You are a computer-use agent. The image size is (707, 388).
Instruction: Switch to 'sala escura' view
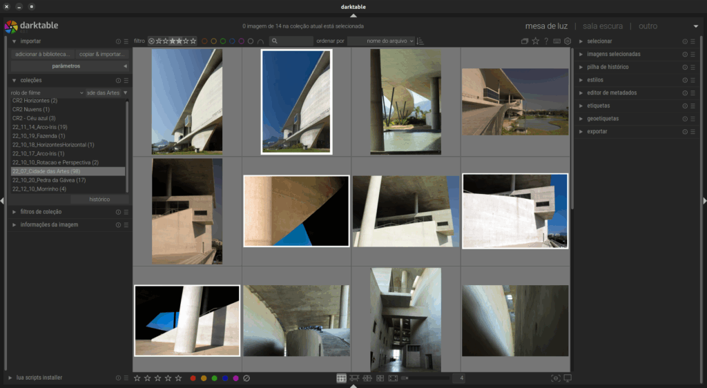point(602,26)
